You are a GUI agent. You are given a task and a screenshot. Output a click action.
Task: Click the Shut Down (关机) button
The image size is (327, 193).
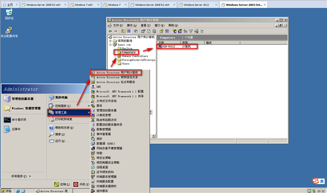coord(81,184)
